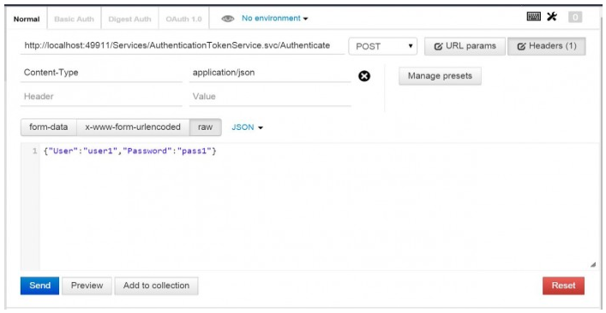Select x-www-form-urlencoded body type
The width and height of the screenshot is (606, 313).
pyautogui.click(x=133, y=127)
